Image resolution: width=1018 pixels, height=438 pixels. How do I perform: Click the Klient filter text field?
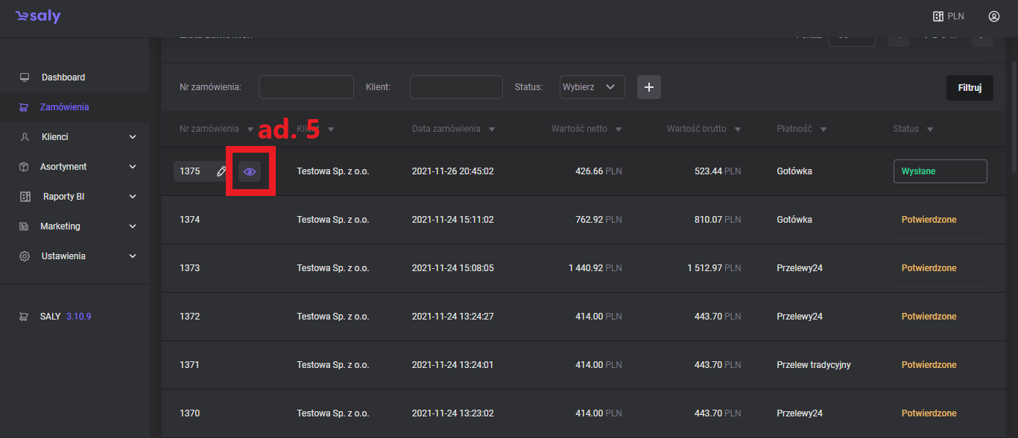tap(456, 87)
